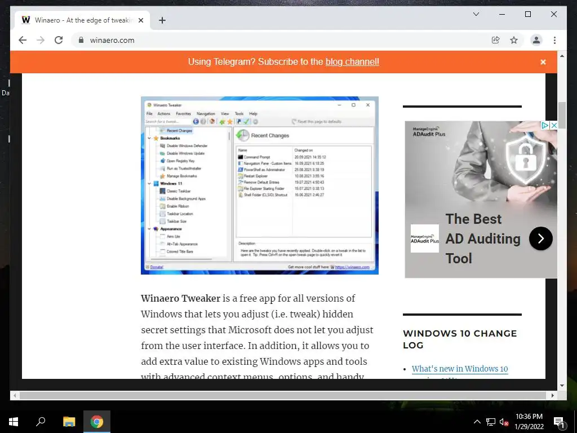
Task: Click the 'WINDOWS 10 CHANGE LOG' heading
Action: (x=460, y=339)
